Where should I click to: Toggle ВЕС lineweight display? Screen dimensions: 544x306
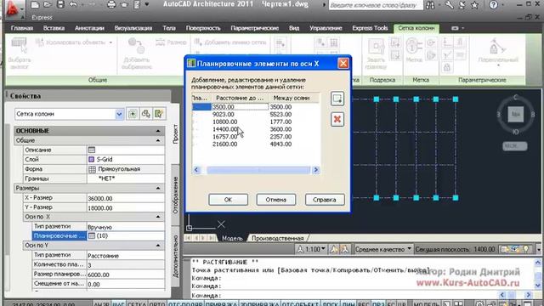coord(363,304)
